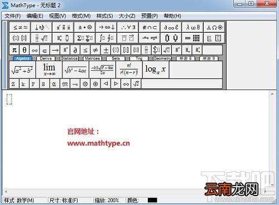Insert the right-pointing triangle symbol
This screenshot has height=205, width=279.
(116, 84)
